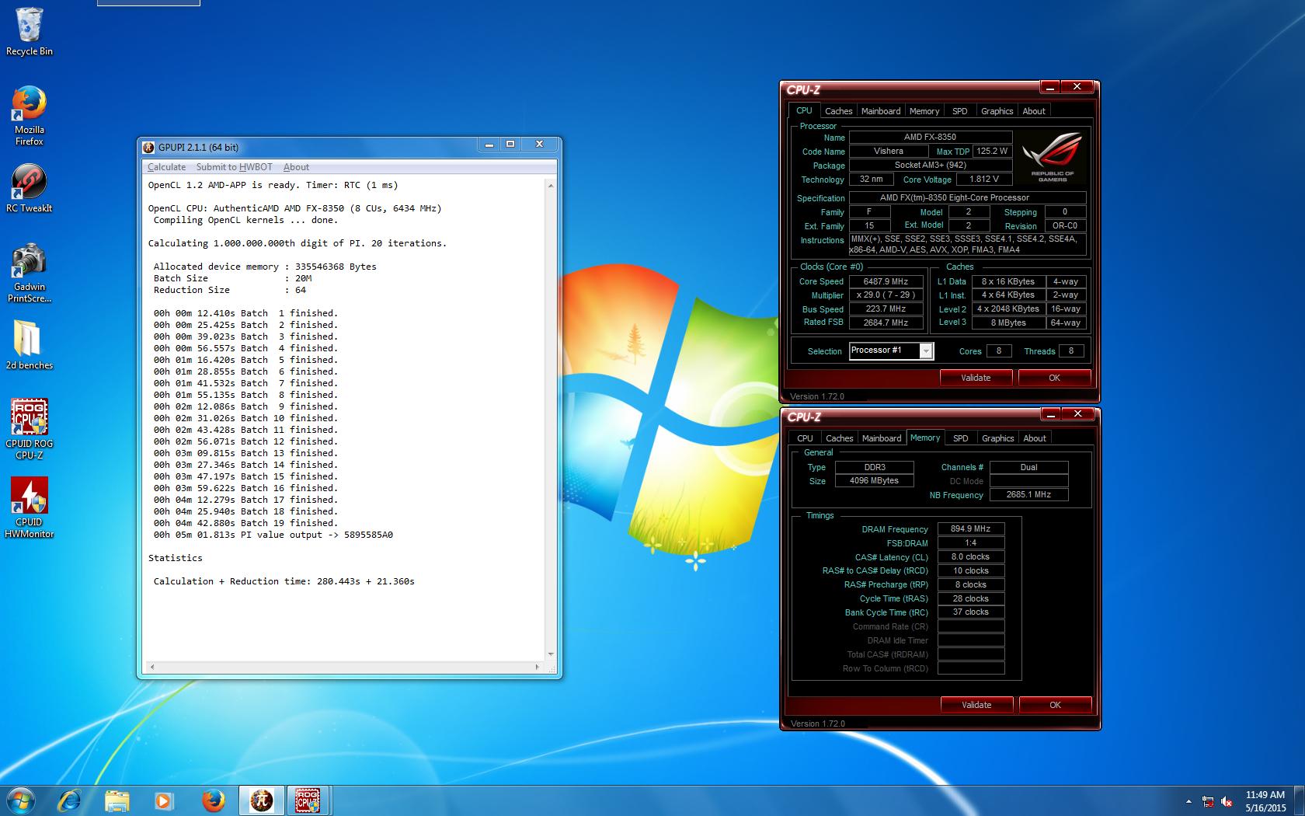
Task: Click the muted volume tray icon
Action: point(1227,801)
